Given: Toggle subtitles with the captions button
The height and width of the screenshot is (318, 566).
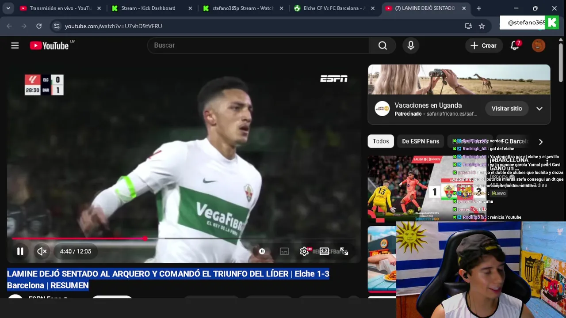Looking at the screenshot, I should click(x=284, y=251).
